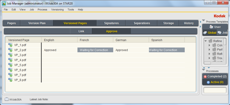Click the blue Active processes status icon

tap(208, 82)
